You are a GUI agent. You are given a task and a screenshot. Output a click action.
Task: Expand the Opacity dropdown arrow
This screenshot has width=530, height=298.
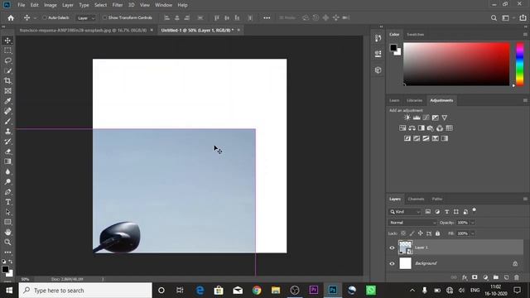pos(473,223)
